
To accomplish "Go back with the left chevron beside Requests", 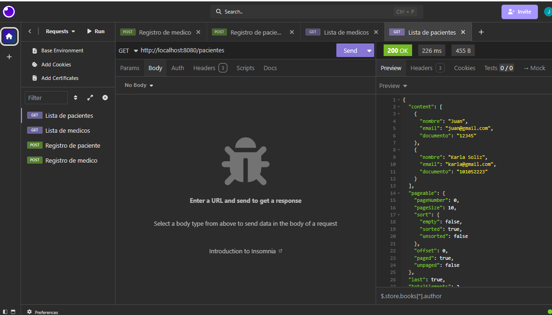I will pyautogui.click(x=29, y=31).
